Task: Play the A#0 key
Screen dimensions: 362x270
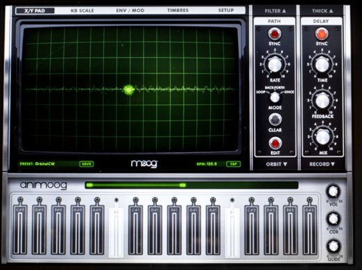Action: click(x=97, y=230)
